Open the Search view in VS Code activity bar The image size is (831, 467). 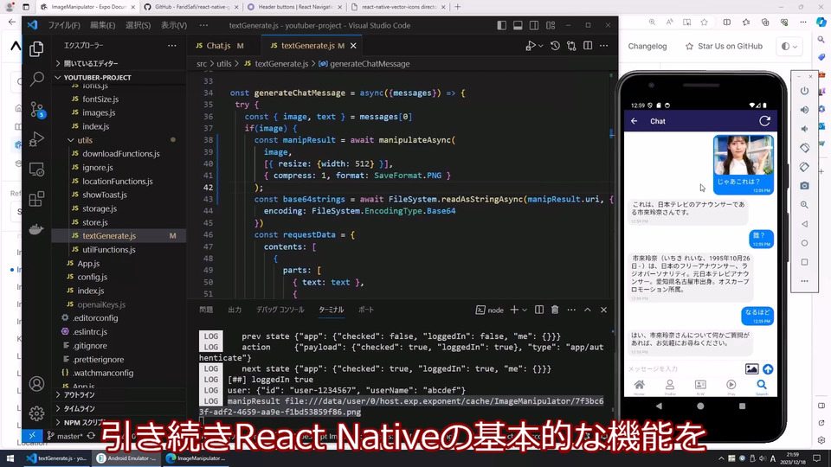click(x=36, y=79)
